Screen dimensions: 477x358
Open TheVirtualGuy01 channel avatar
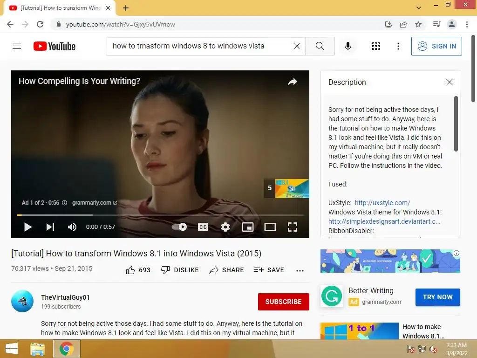click(x=22, y=301)
